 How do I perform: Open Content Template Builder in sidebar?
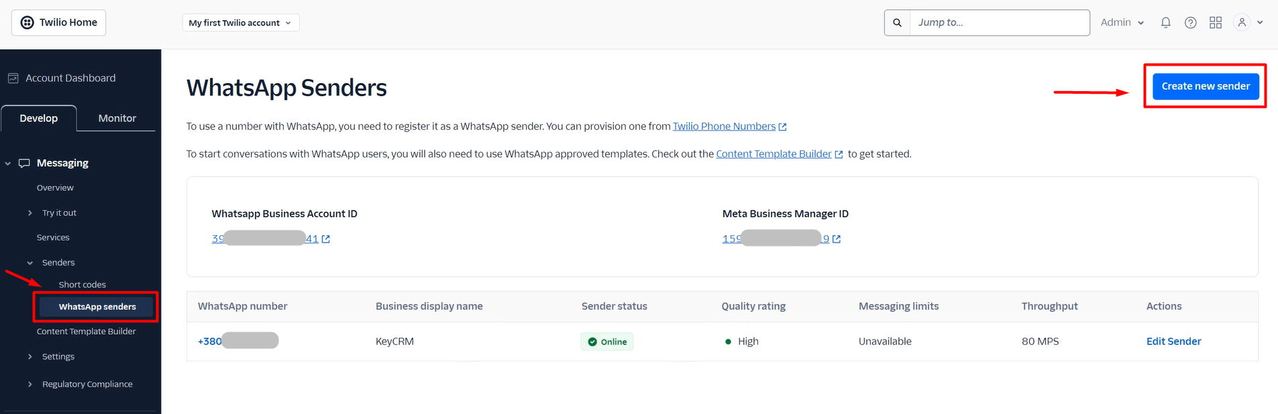(86, 332)
